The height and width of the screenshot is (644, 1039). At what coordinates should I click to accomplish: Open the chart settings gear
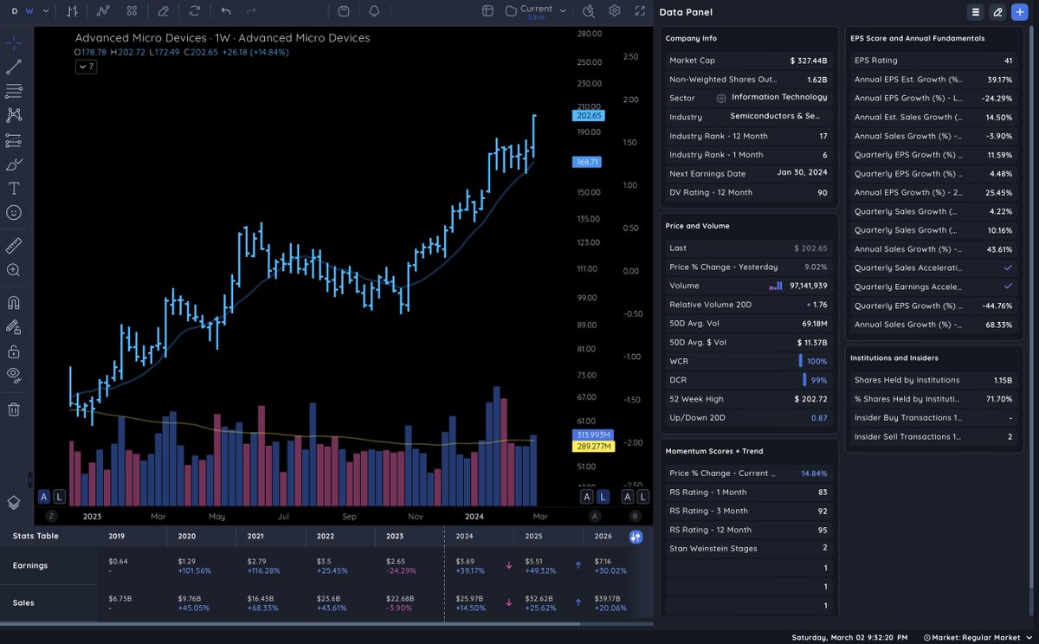pyautogui.click(x=615, y=11)
